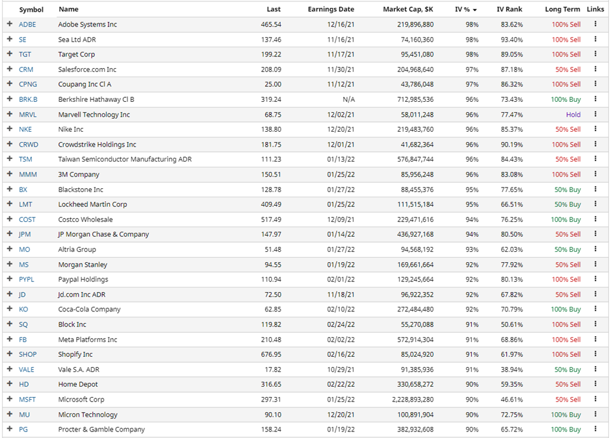Add Taiwan Semiconductor using its plus icon
This screenshot has width=611, height=438.
pyautogui.click(x=9, y=159)
